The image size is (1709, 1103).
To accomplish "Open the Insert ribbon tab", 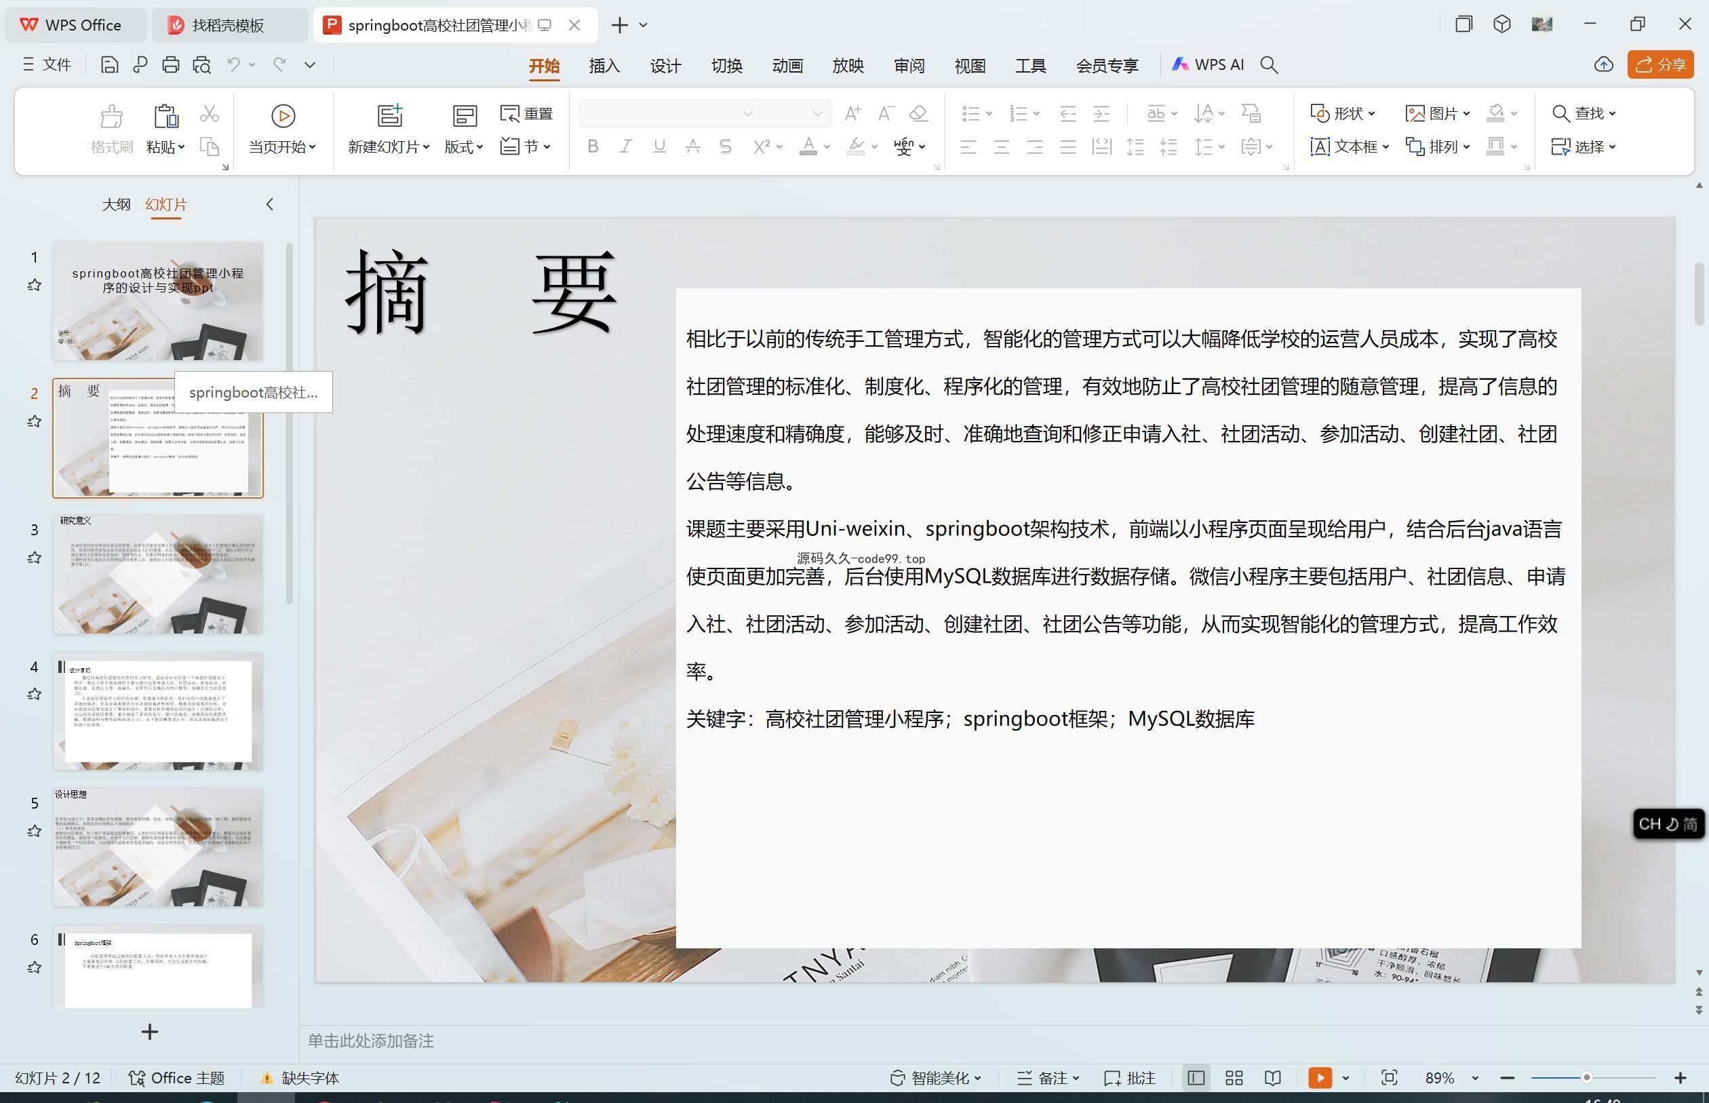I will point(604,66).
